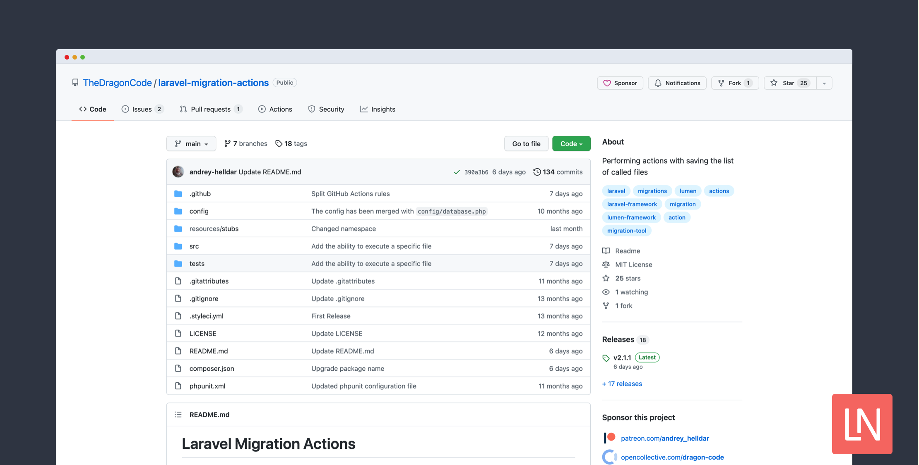Click the releases tag icon for v2.1.1
The image size is (919, 465).
[606, 356]
